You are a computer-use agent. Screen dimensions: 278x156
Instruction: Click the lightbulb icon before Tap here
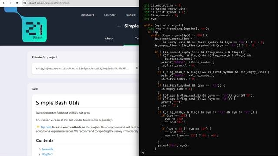tap(38, 127)
